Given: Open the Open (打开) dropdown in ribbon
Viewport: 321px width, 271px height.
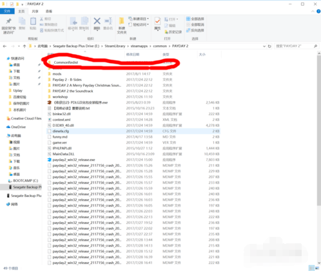Looking at the screenshot, I should tap(171, 19).
